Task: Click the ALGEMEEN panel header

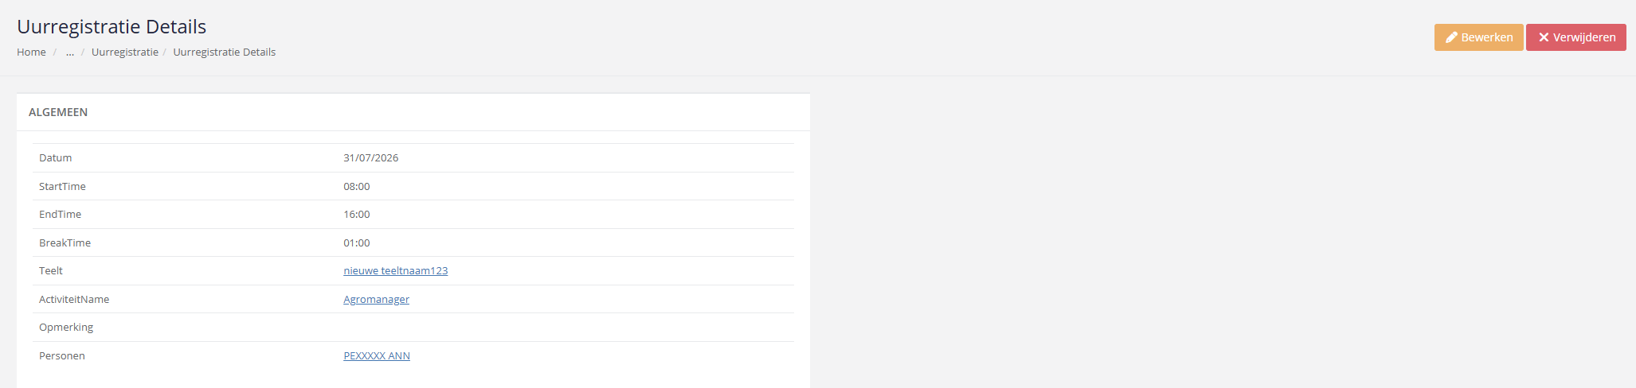Action: [x=413, y=112]
